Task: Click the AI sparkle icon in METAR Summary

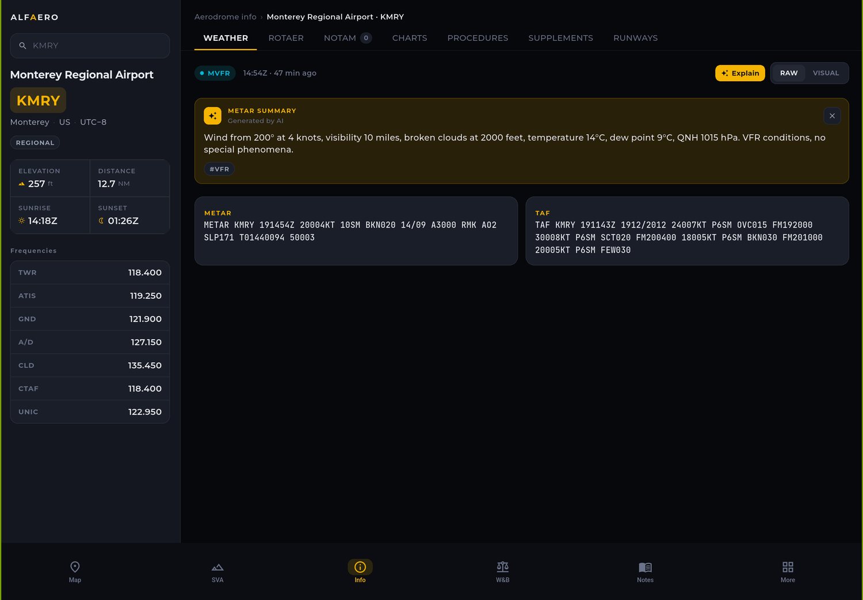Action: point(212,116)
